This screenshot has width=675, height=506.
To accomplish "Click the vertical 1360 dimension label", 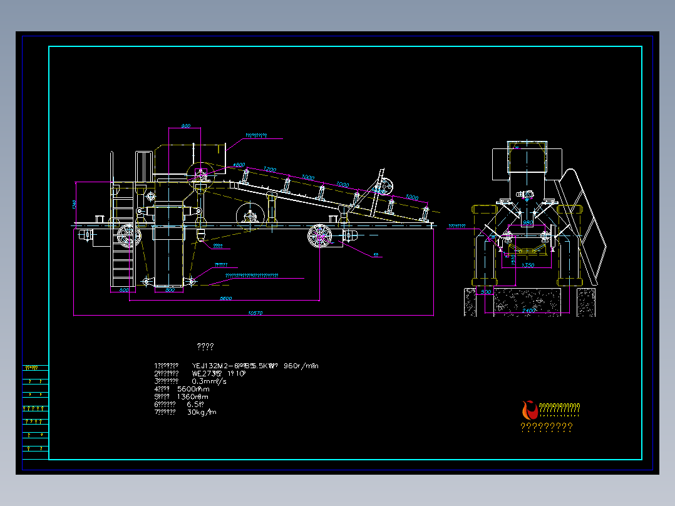I will pos(75,204).
